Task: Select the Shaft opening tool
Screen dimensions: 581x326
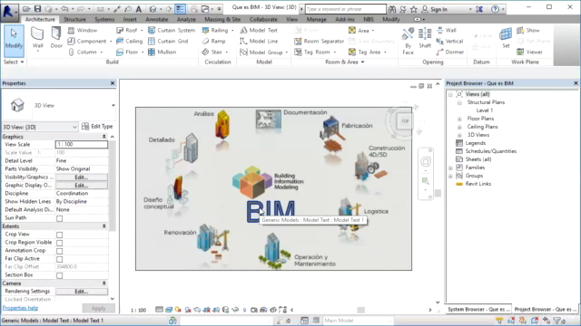Action: coord(425,38)
